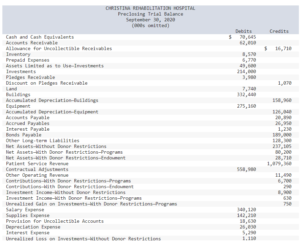Click the credit value 126,040

coord(282,112)
